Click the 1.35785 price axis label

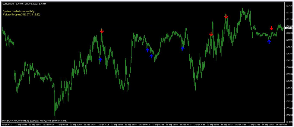289,81
